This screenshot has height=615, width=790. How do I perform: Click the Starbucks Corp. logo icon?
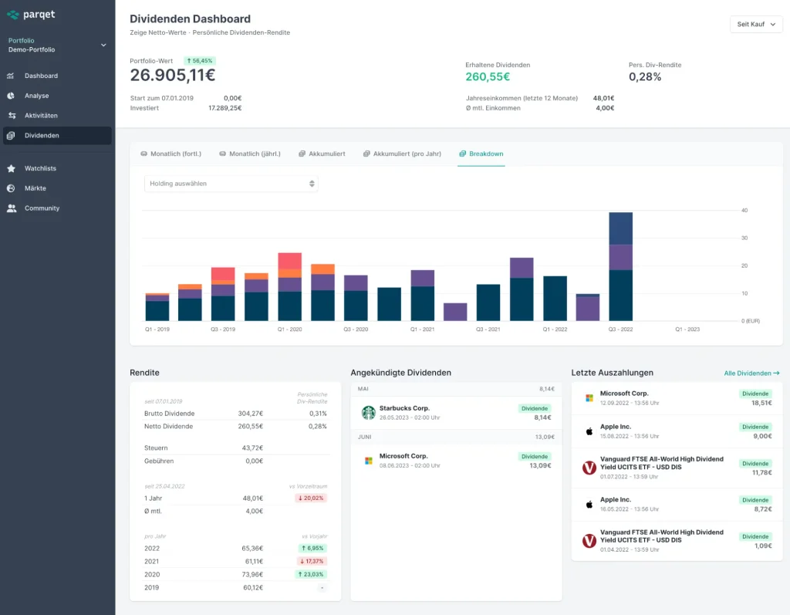coord(368,413)
